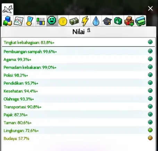Open the water drop tab
Viewport: 158px width, 151px height.
point(96,21)
